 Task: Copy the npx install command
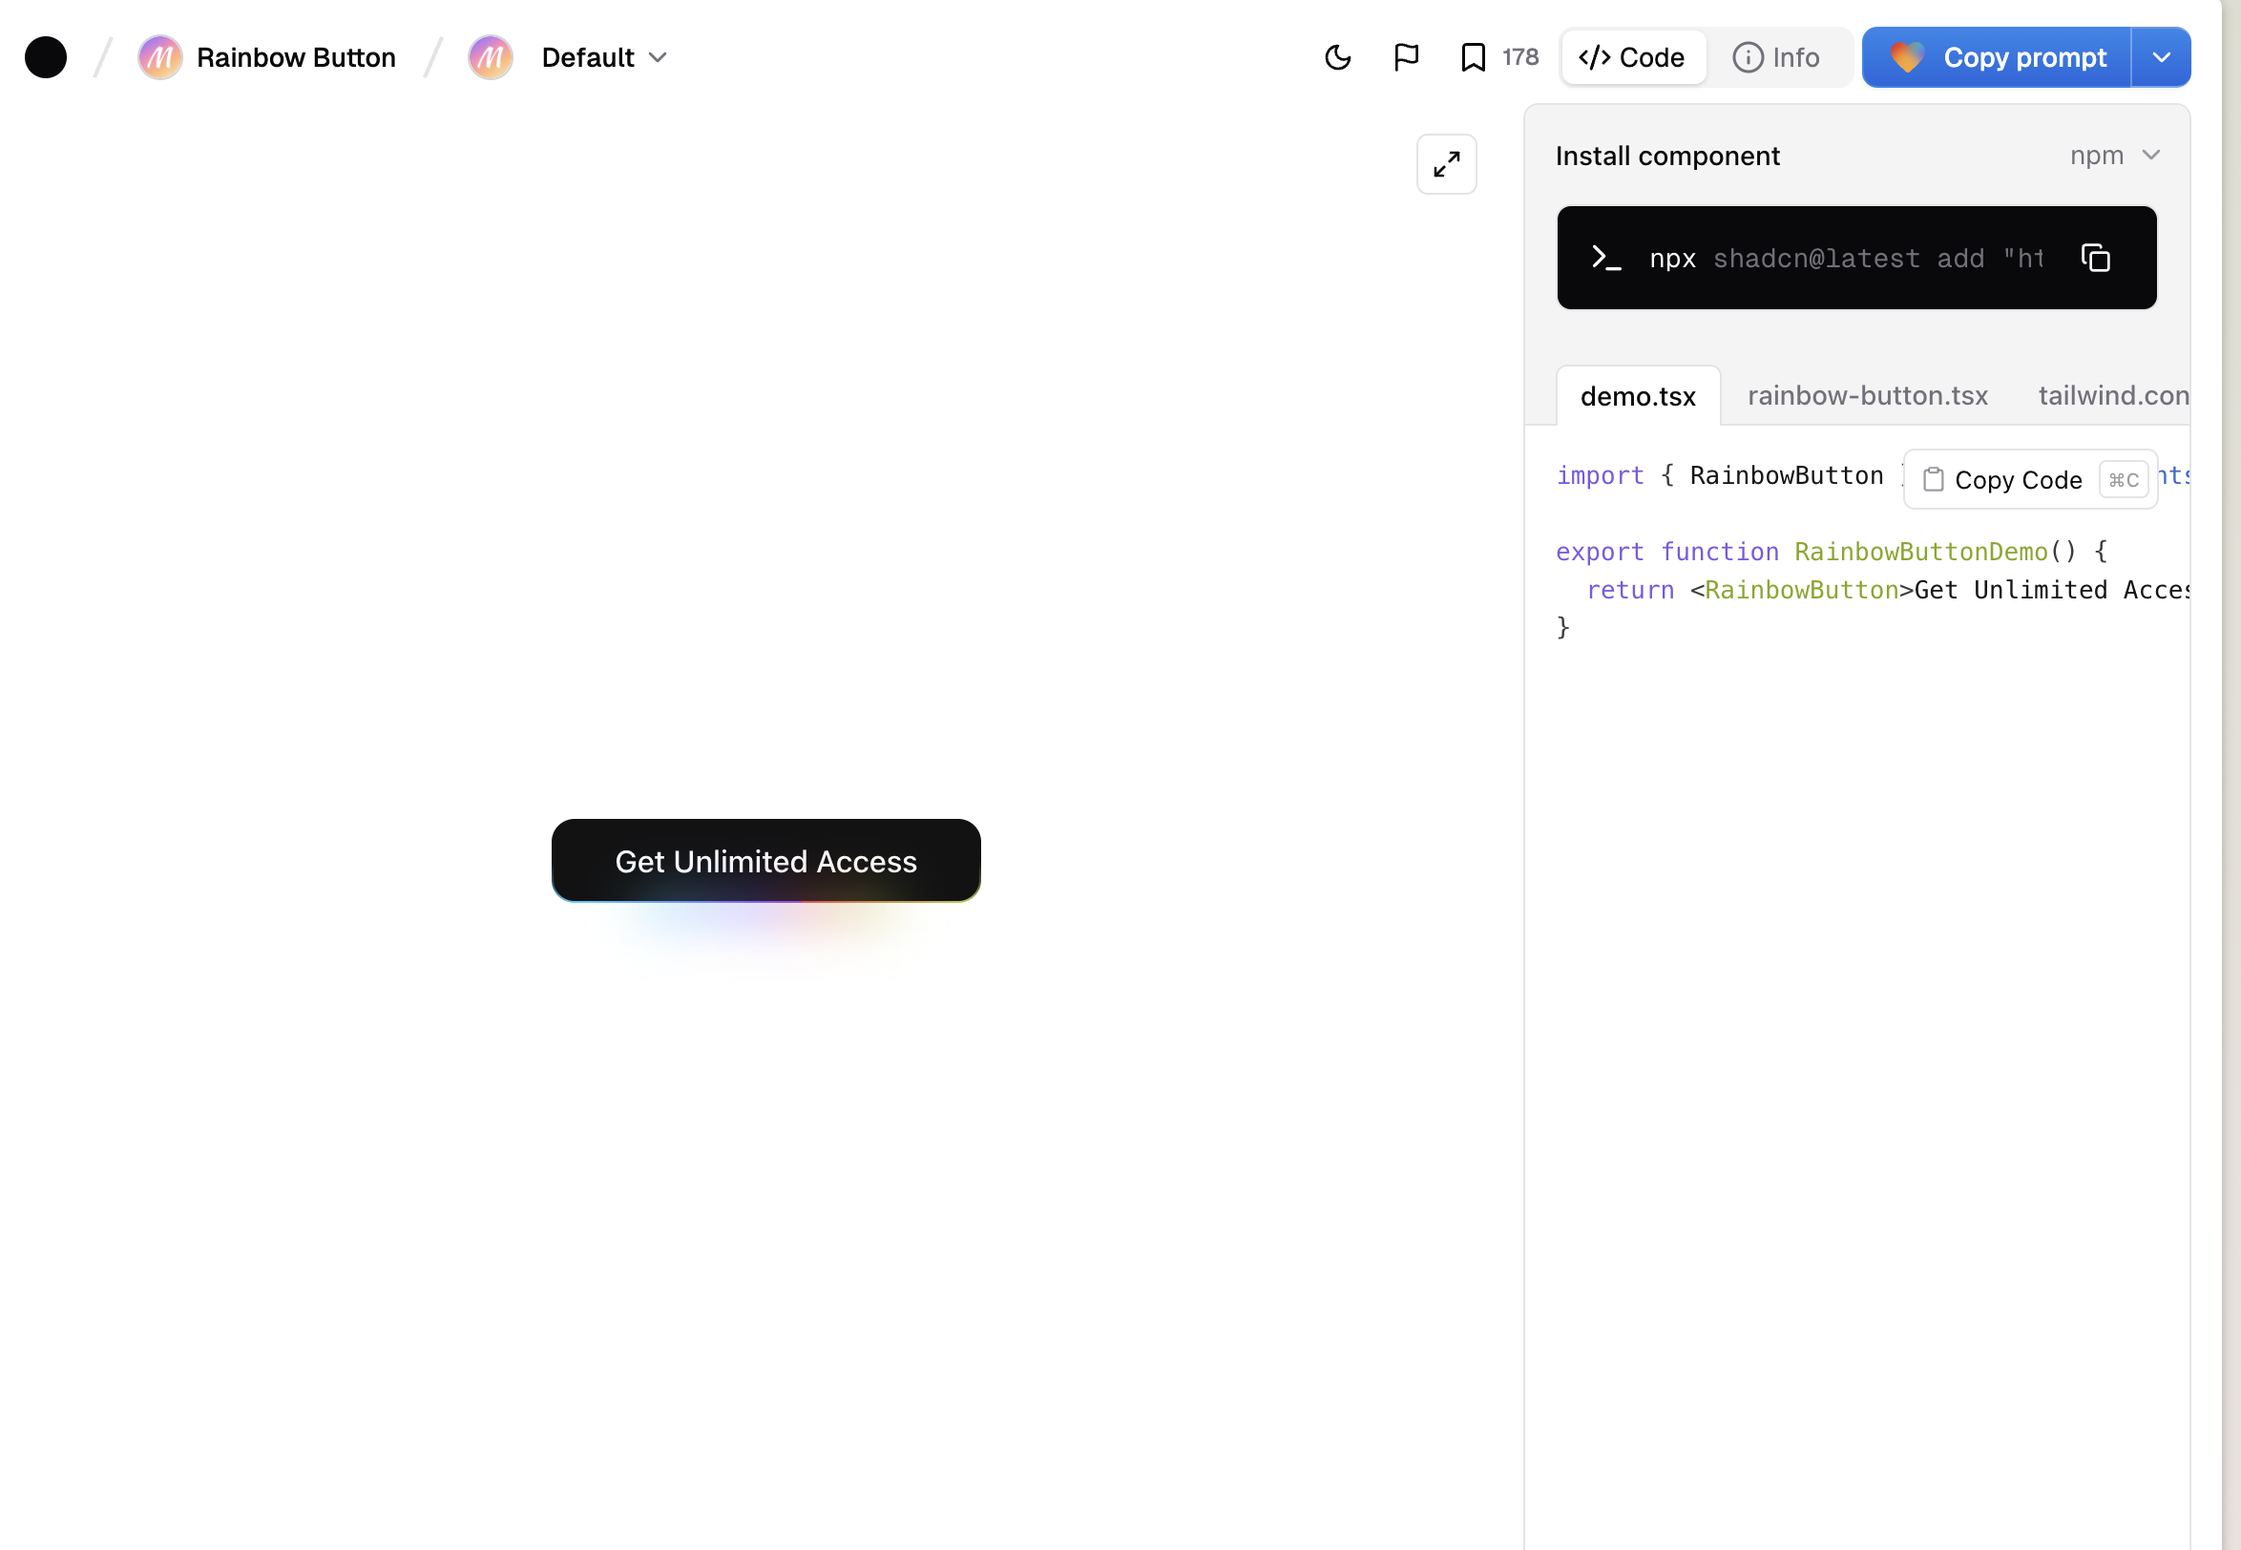(2095, 257)
